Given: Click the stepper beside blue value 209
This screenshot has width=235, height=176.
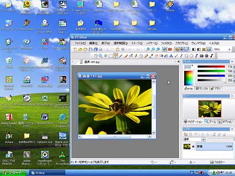Looking at the screenshot, I should point(234,76).
